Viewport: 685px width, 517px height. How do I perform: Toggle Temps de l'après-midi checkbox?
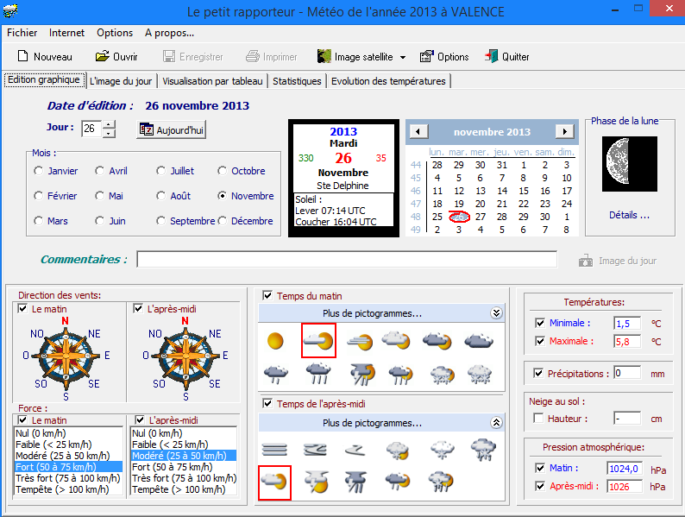[267, 403]
